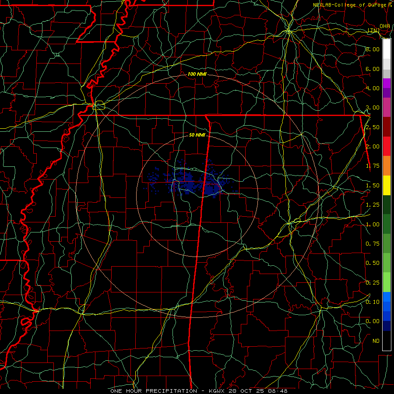
Task: Click the dark red 2.50 color swatch
Action: [x=387, y=127]
